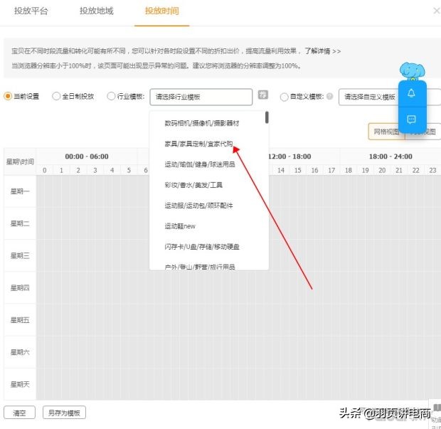Open the 投放时间 tab
The height and width of the screenshot is (429, 441).
161,11
